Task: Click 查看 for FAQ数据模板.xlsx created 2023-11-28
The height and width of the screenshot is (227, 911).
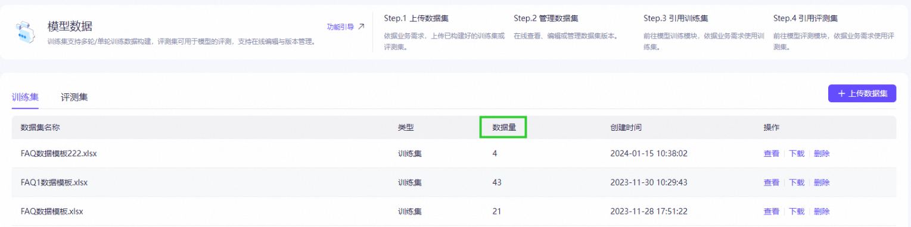Action: tap(771, 211)
